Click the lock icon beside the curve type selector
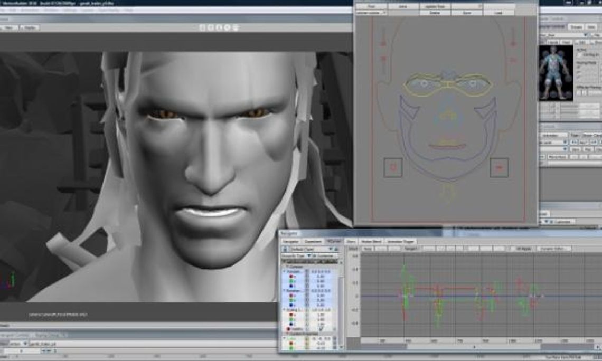This screenshot has height=361, width=602. pyautogui.click(x=337, y=249)
